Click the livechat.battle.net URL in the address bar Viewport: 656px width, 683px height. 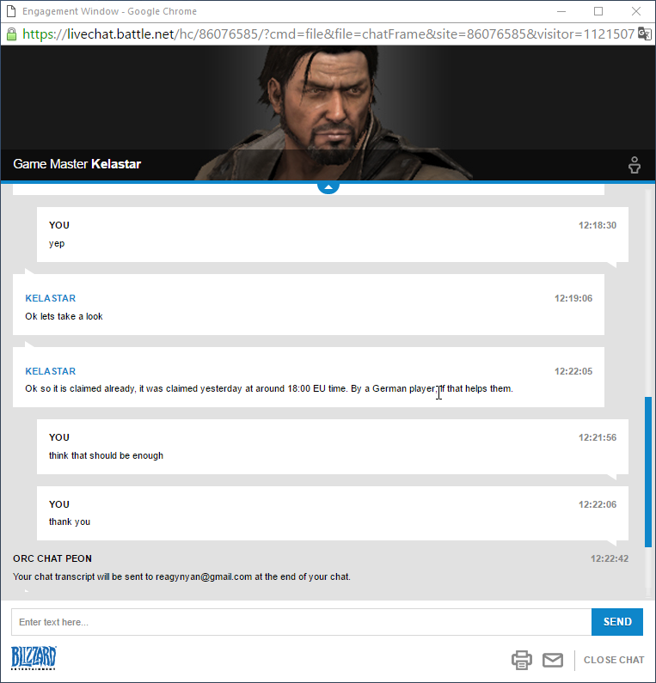click(x=328, y=34)
